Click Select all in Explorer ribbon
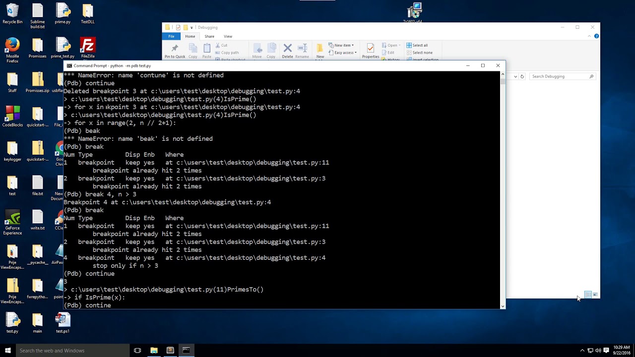 [417, 45]
